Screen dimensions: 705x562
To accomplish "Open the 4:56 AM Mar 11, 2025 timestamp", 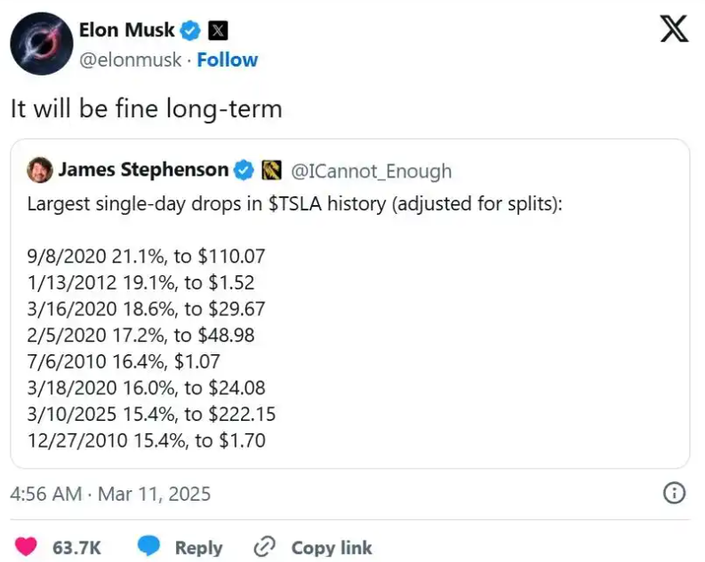I will tap(110, 494).
